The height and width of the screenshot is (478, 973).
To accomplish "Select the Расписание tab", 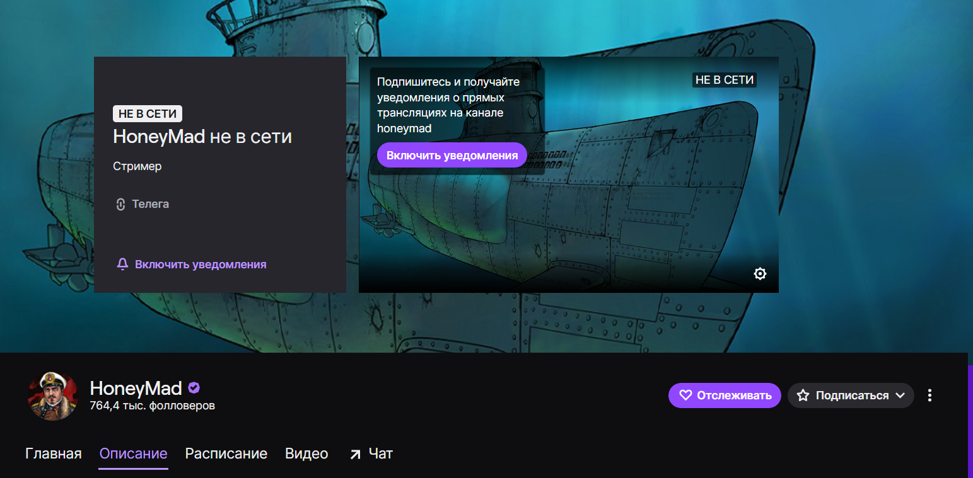I will coord(226,453).
